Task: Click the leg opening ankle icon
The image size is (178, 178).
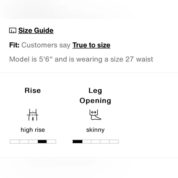Action: pyautogui.click(x=95, y=115)
